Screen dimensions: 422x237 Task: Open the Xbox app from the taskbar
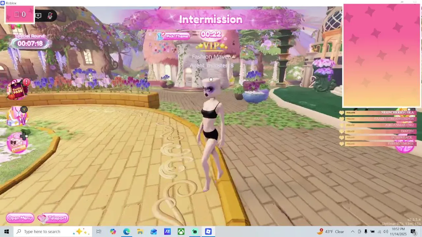(x=181, y=232)
